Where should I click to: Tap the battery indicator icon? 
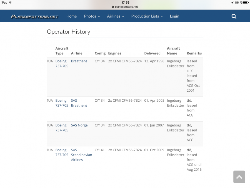pos(245,3)
